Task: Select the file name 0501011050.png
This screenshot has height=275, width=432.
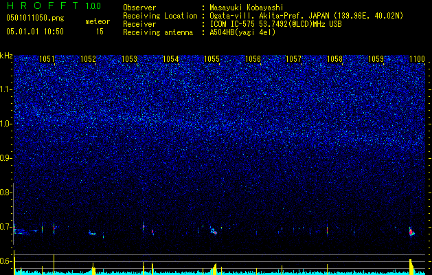Action: click(x=35, y=18)
